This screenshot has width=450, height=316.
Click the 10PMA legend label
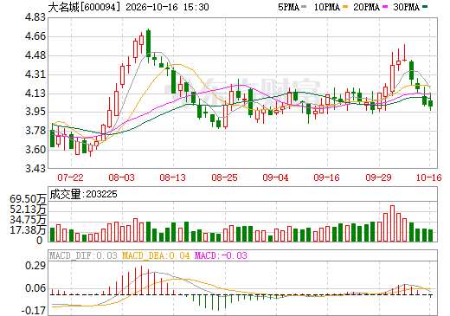click(x=327, y=7)
